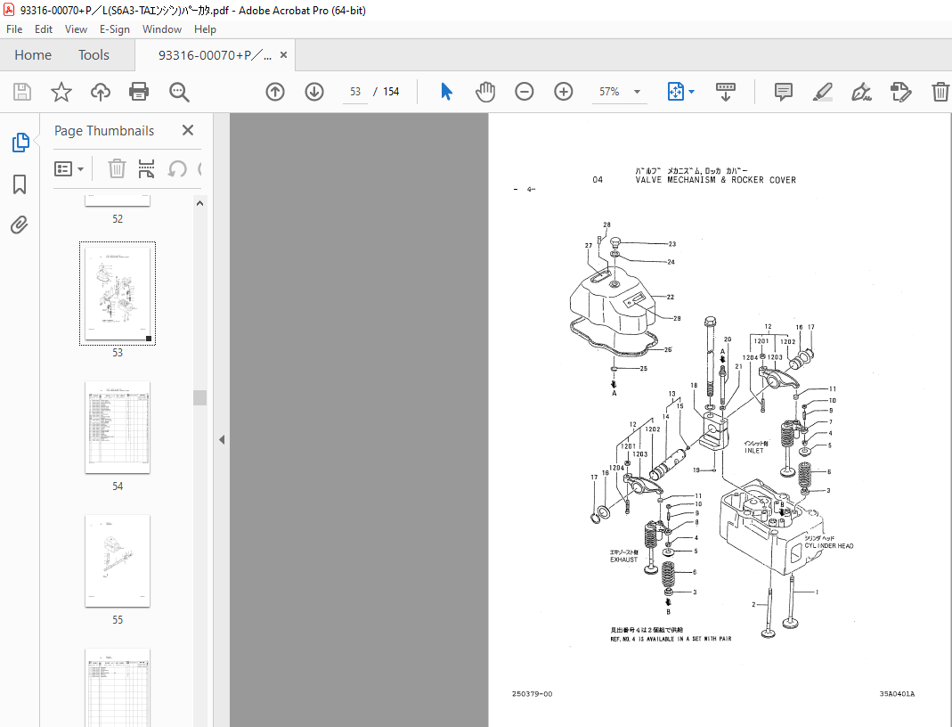Open the Edit PDF redact tool icon
Screen dimensions: 952x727
click(x=901, y=92)
